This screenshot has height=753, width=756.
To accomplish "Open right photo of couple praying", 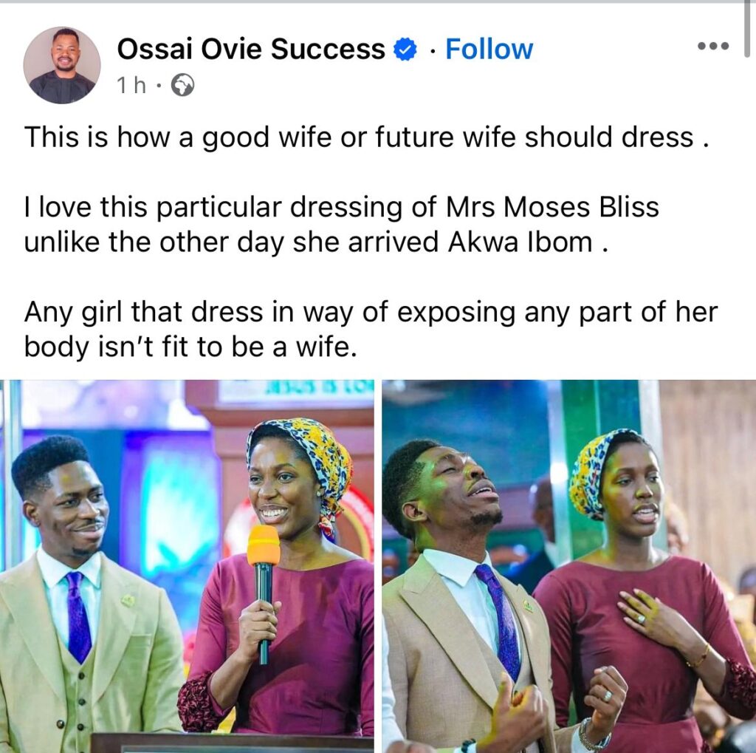I will point(569,566).
